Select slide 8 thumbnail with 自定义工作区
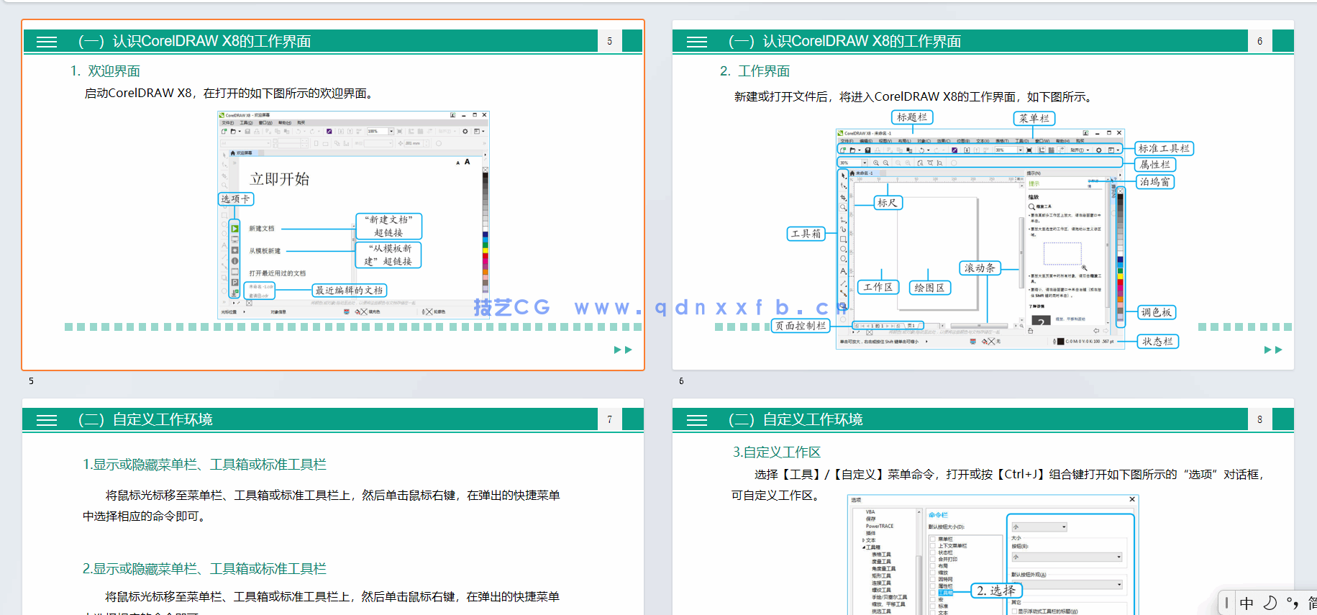The width and height of the screenshot is (1317, 615). 983,507
